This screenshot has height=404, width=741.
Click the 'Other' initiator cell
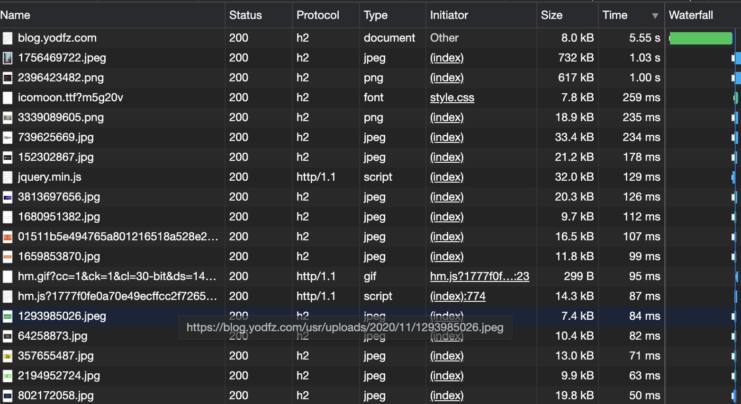pyautogui.click(x=444, y=38)
